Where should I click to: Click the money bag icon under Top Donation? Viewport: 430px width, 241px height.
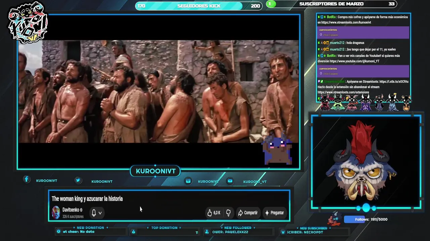click(x=133, y=232)
